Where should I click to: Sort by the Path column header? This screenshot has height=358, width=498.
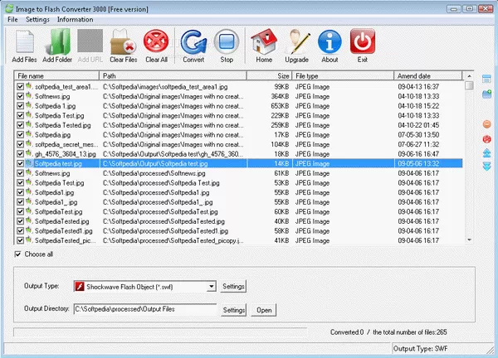point(173,75)
